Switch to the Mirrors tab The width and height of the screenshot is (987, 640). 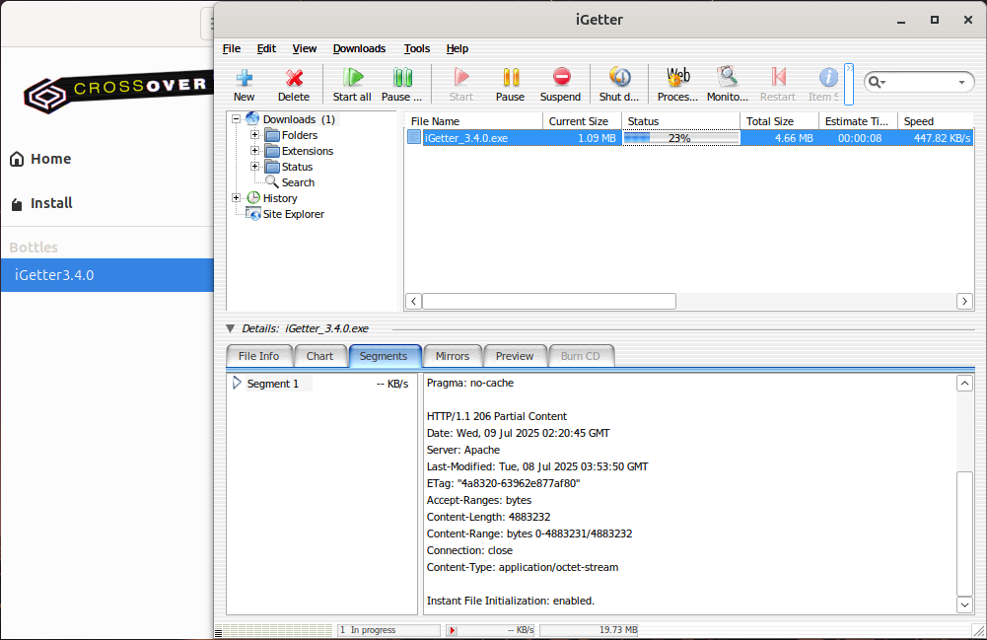point(452,356)
